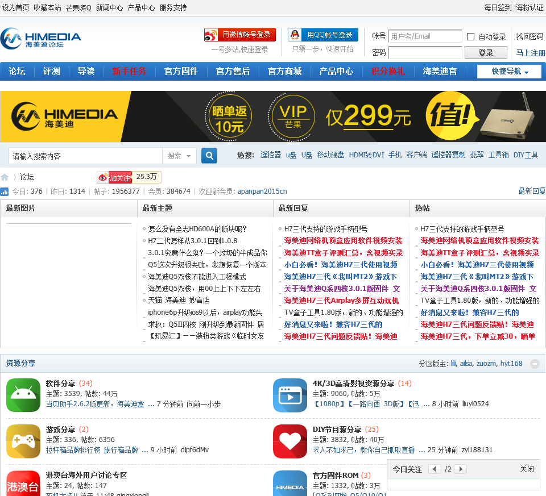
Task: Search hot keyword 遥控器
Action: coord(271,155)
